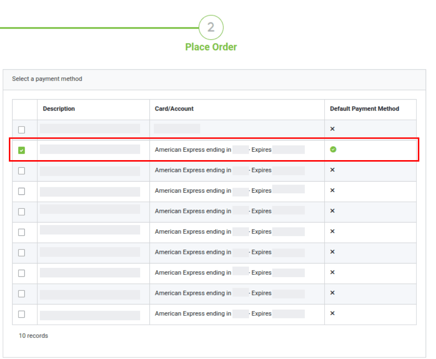The width and height of the screenshot is (436, 359).
Task: Click the Default Payment Method column header
Action: pos(364,109)
